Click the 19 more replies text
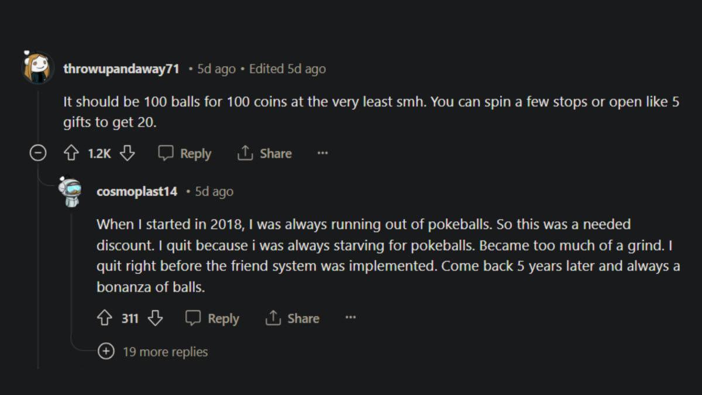Screen dimensions: 702x395 point(165,352)
